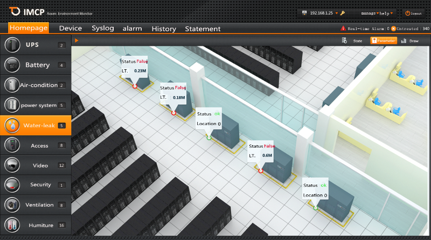Open the Ventilation fan icon
The width and height of the screenshot is (431, 240).
click(11, 205)
